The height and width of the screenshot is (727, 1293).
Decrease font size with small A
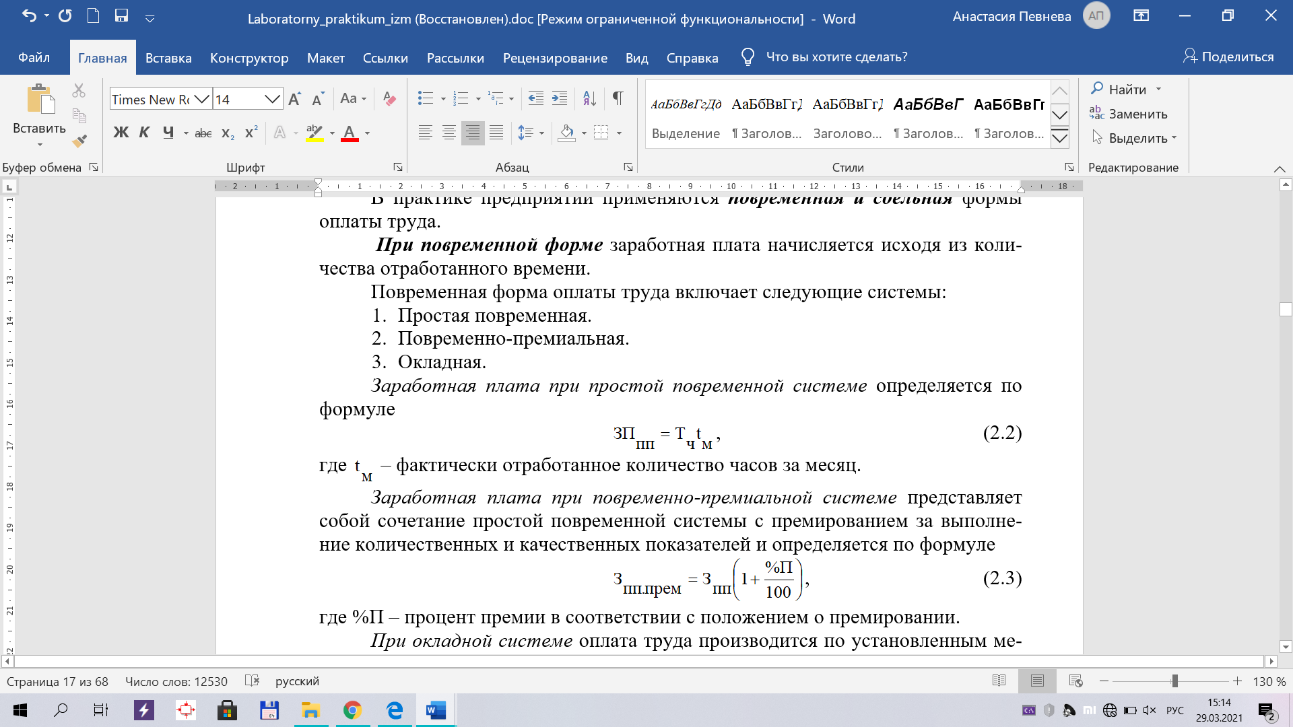click(x=318, y=100)
